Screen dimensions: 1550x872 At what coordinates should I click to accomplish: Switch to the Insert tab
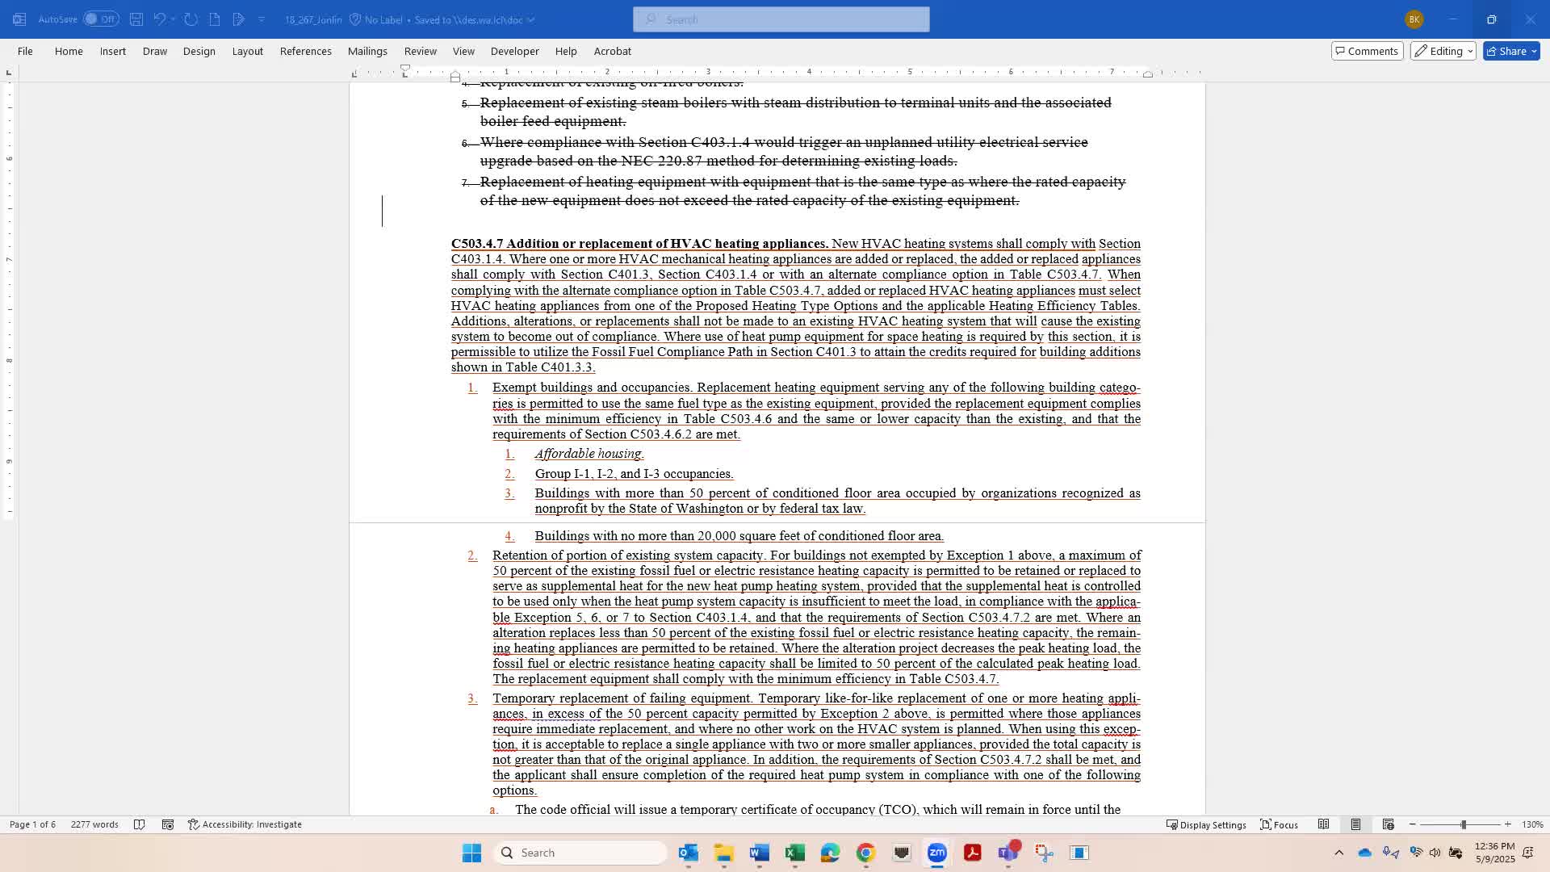pyautogui.click(x=113, y=51)
